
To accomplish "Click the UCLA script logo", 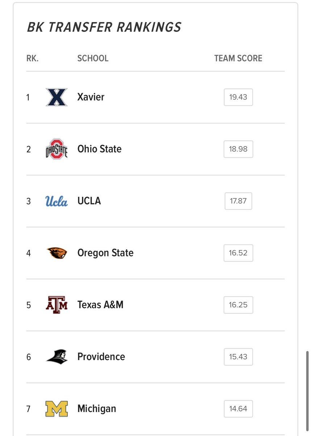I will [x=57, y=201].
